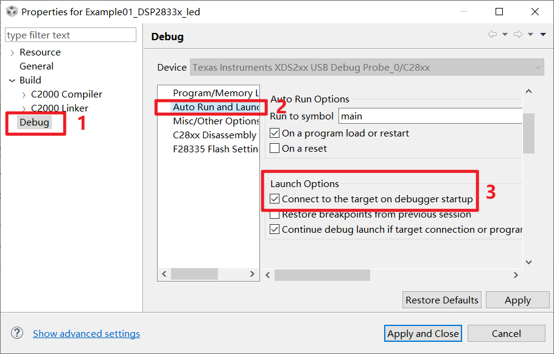Click the application icon in the title bar
The image size is (554, 354).
(13, 11)
